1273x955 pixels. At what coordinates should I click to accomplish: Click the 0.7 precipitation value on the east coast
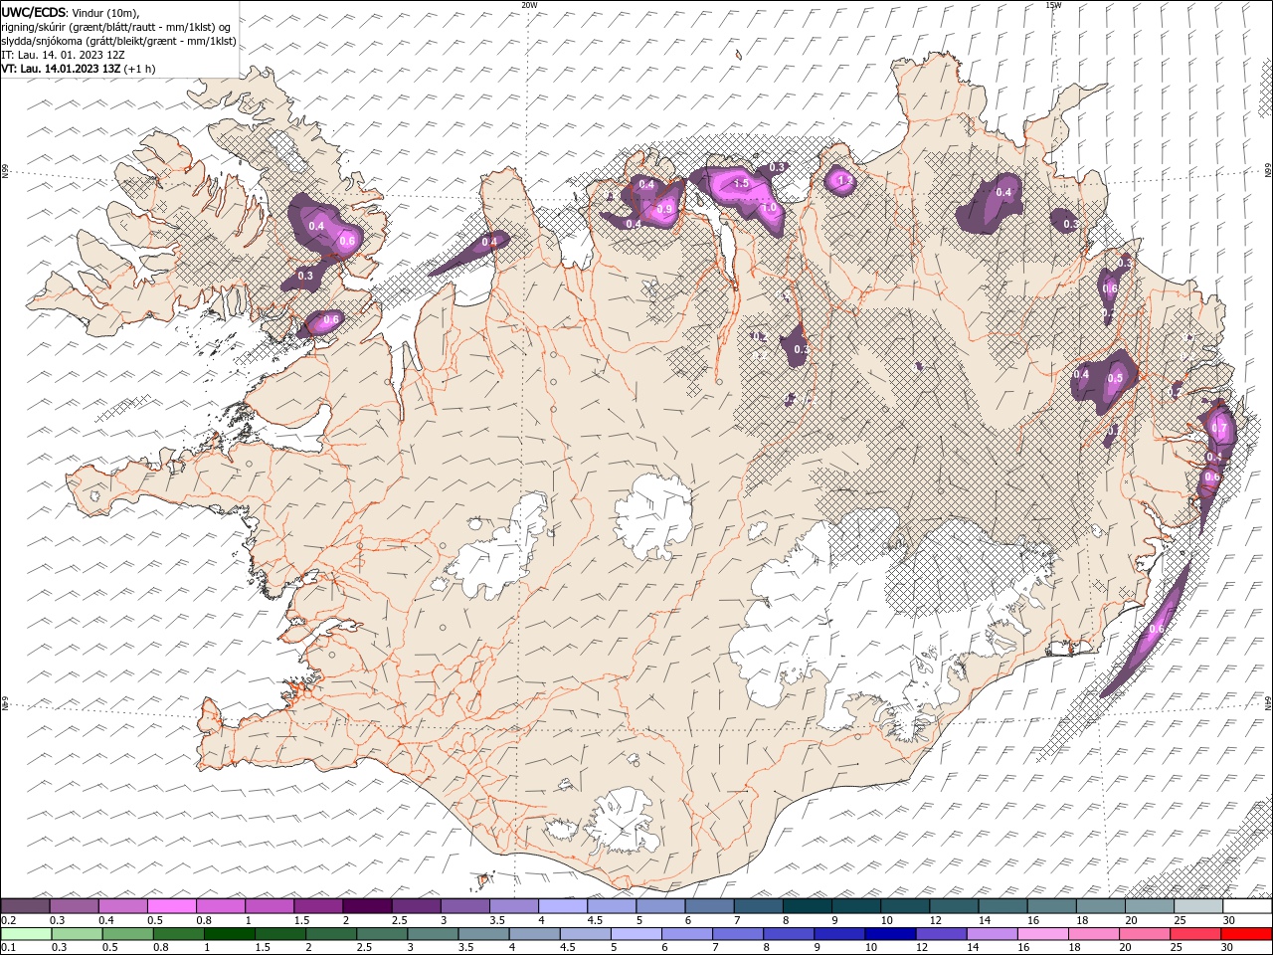coord(1219,428)
